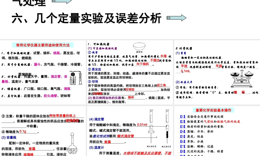Click red underlined 酸式滴定管 after 要用
The image size is (260, 156).
tap(126, 136)
